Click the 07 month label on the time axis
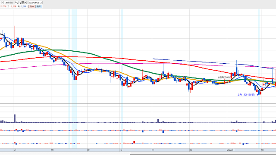The height and width of the screenshot is (155, 276). 15,150
